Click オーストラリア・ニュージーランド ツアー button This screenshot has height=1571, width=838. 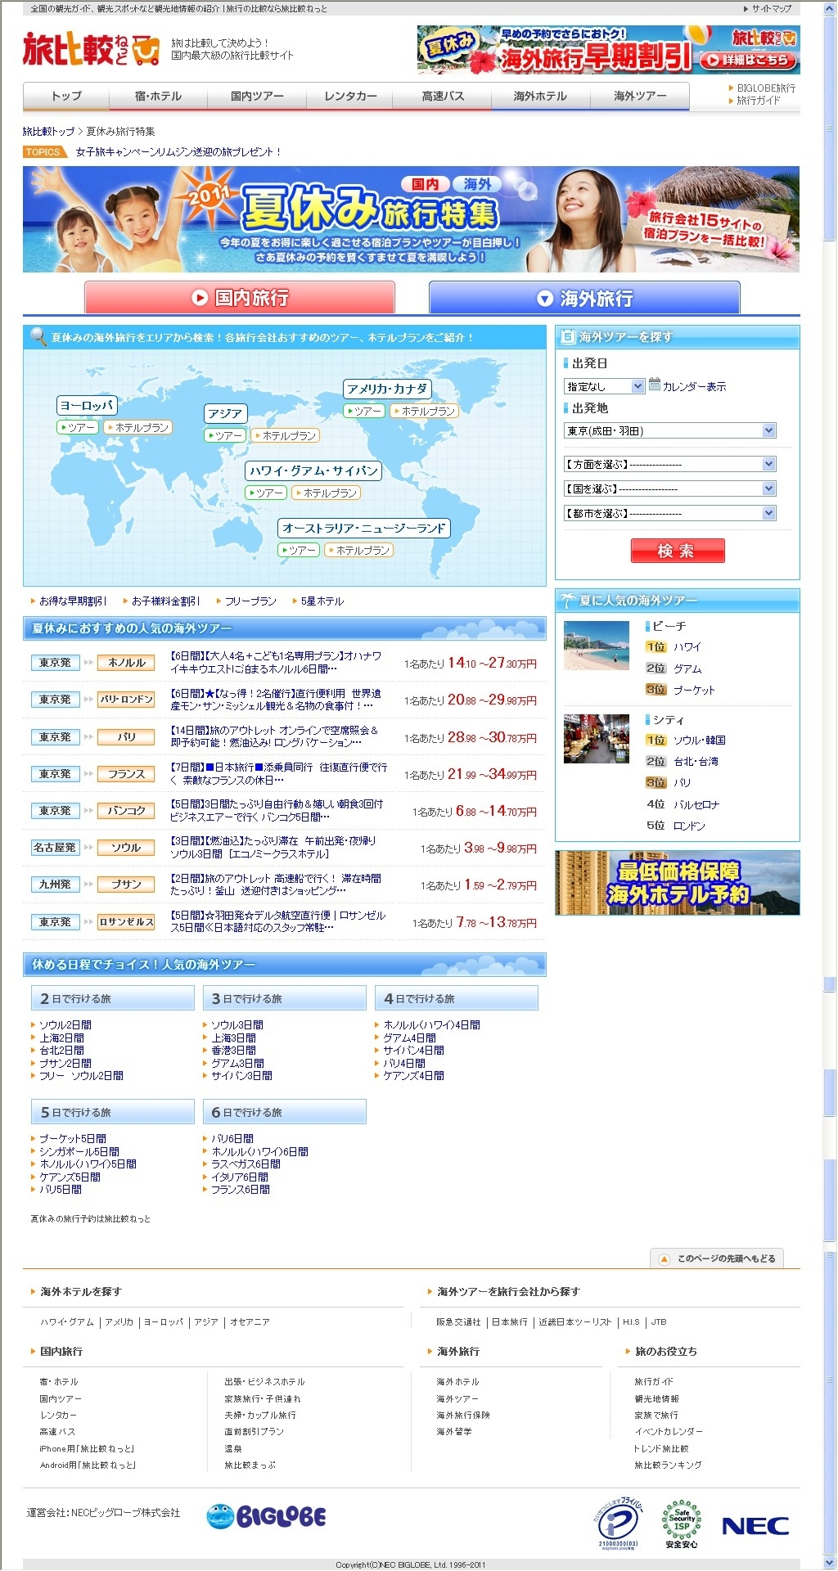pos(299,550)
